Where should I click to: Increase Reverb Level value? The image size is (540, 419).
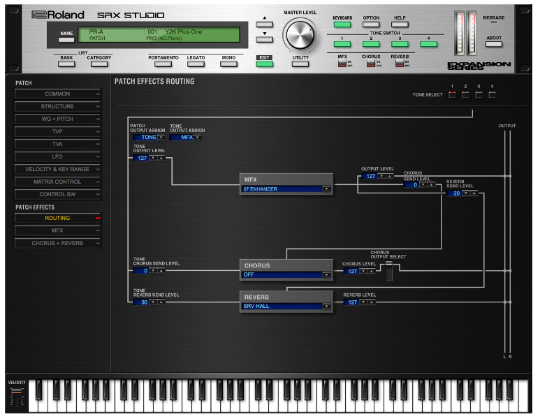371,302
